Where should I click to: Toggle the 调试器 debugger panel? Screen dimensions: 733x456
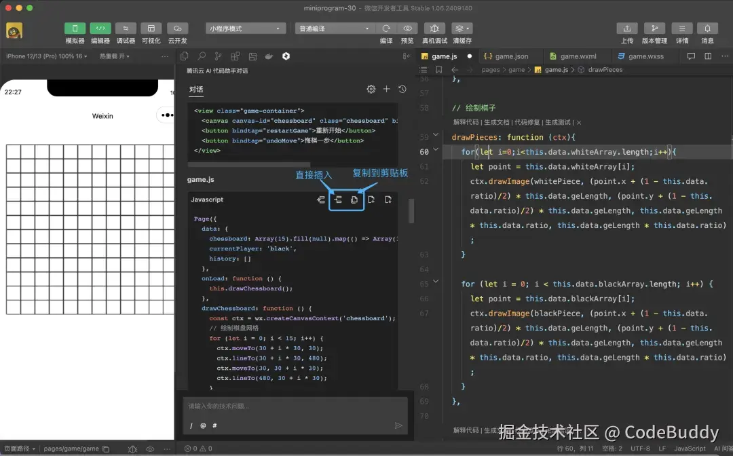point(126,28)
